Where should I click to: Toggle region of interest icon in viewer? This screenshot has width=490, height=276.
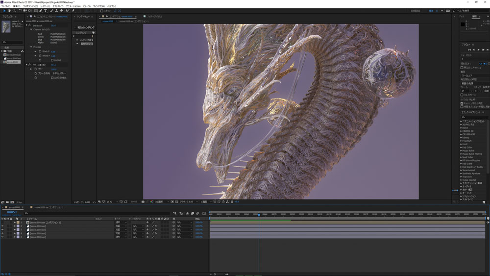[x=172, y=202]
